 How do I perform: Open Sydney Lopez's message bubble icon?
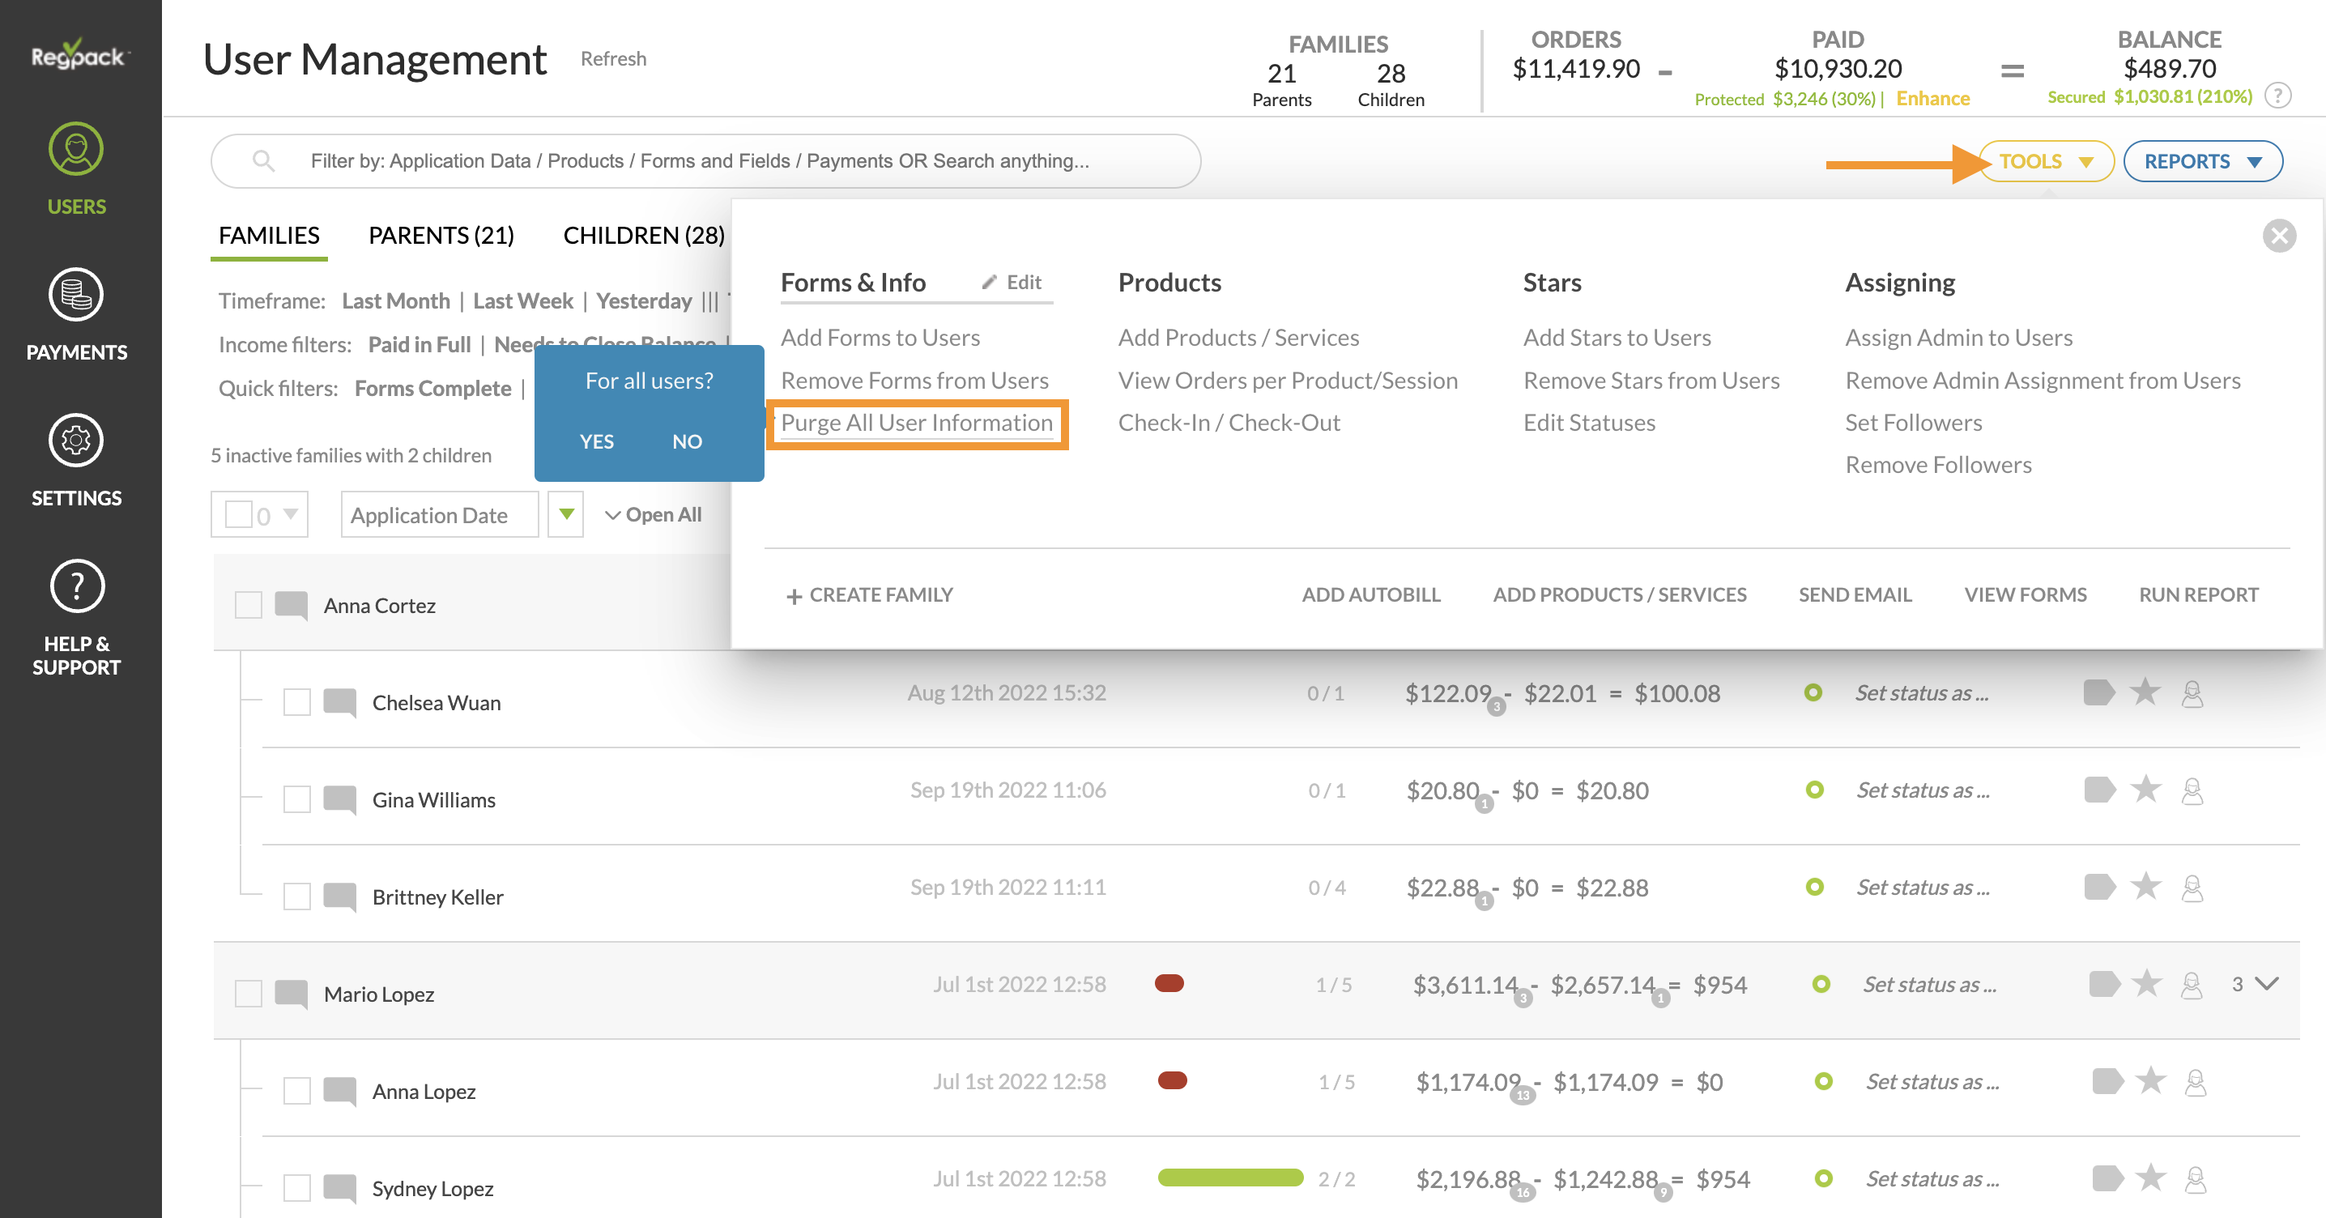point(339,1188)
